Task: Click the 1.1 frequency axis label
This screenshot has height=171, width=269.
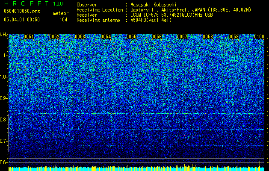Action: pos(3,56)
